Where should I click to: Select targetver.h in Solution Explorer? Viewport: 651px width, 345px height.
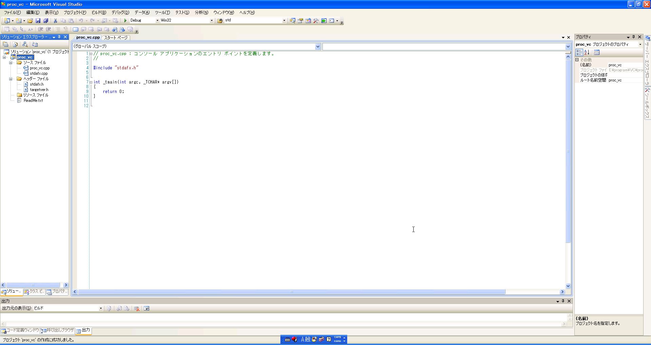39,90
